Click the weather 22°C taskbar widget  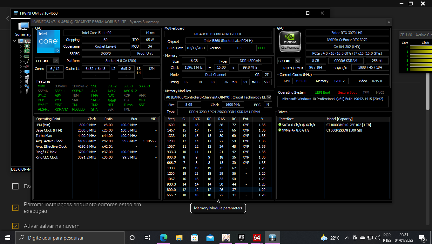coord(330,238)
